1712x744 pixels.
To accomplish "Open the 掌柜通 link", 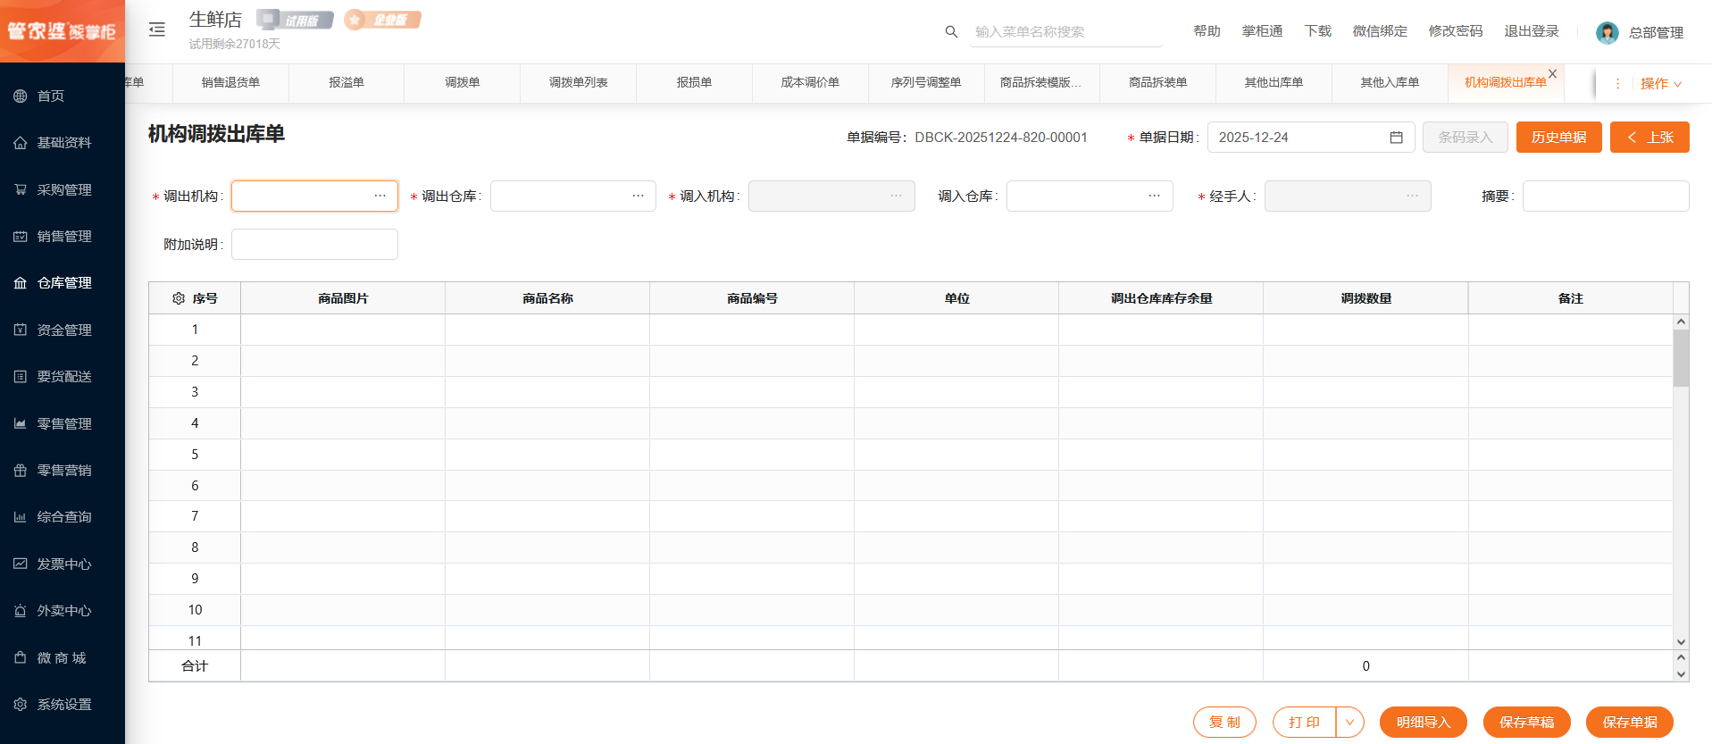I will click(x=1262, y=31).
